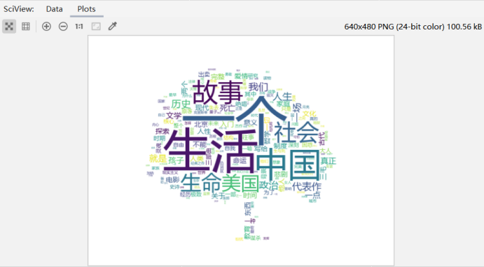Image resolution: width=484 pixels, height=267 pixels.
Task: Click the word 历史 in the word cloud
Action: [181, 104]
